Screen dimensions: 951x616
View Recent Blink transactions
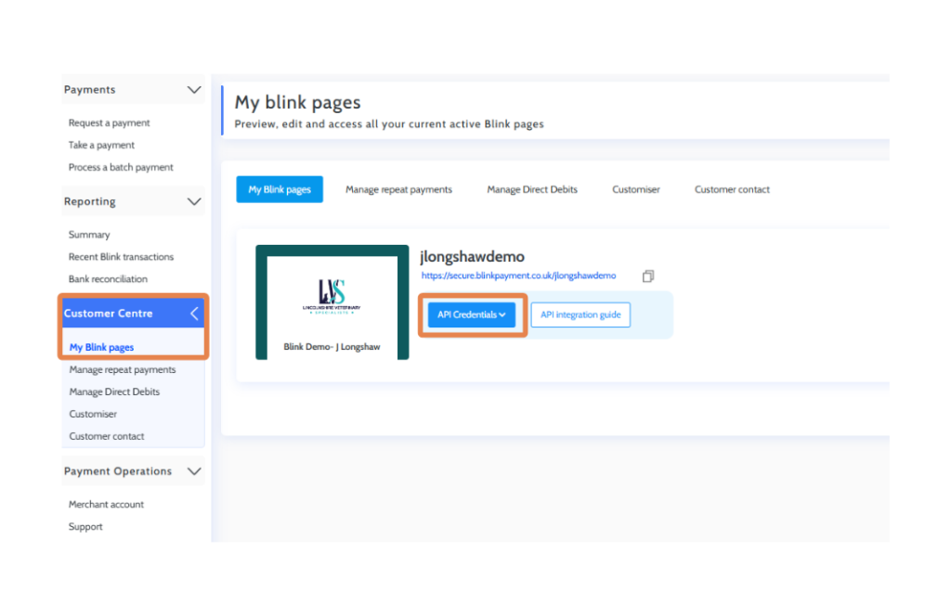coord(121,257)
